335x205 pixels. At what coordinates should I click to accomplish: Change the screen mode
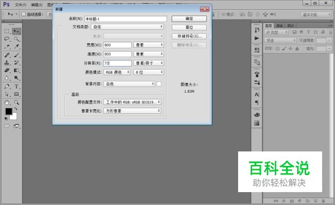(16, 126)
